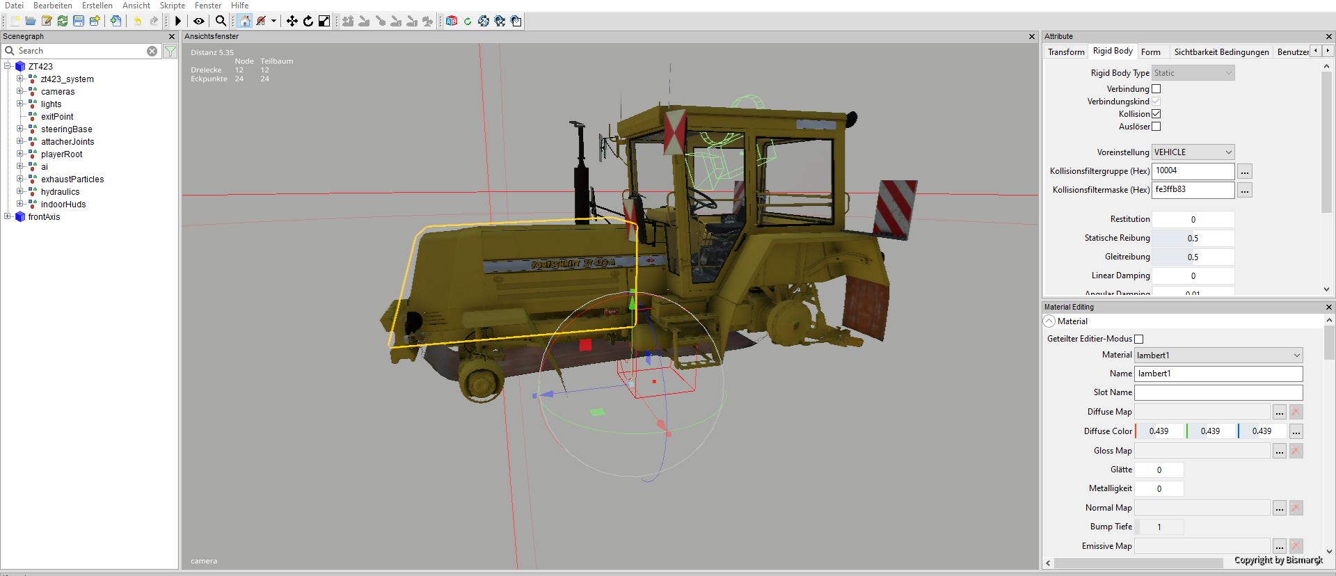The width and height of the screenshot is (1336, 576).
Task: Click the green reload file icon
Action: (x=63, y=21)
